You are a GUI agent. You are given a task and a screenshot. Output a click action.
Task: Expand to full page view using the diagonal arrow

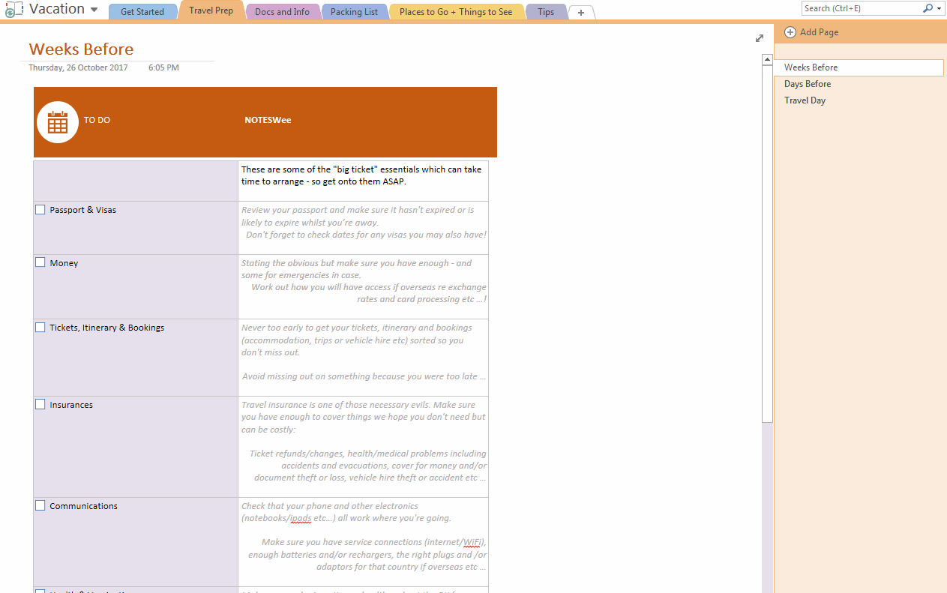(759, 37)
